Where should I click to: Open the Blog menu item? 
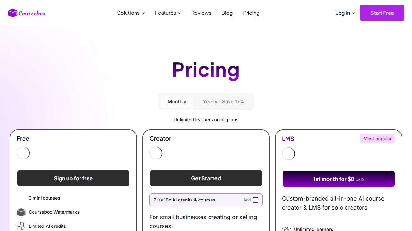point(227,13)
